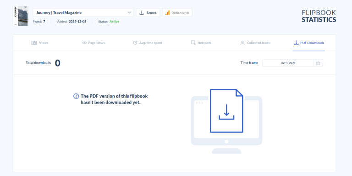Click the Time frame date field Oct 1, 2024
Screen dimensions: 352x176
(288, 63)
